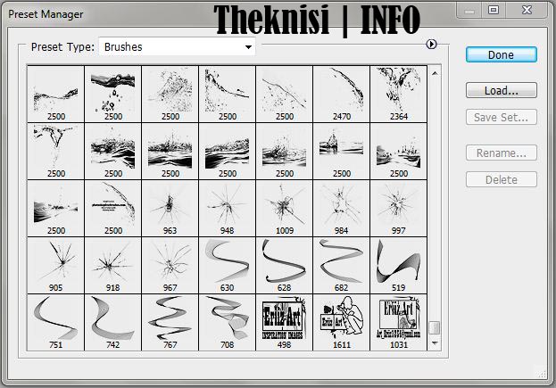Select the 630 ribbon swirl brush
Viewport: 556px width, 388px height.
227,265
